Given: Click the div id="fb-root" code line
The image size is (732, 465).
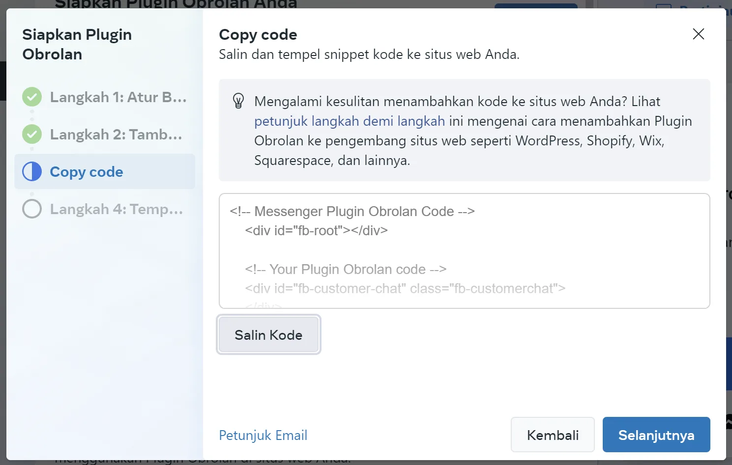Looking at the screenshot, I should 316,230.
